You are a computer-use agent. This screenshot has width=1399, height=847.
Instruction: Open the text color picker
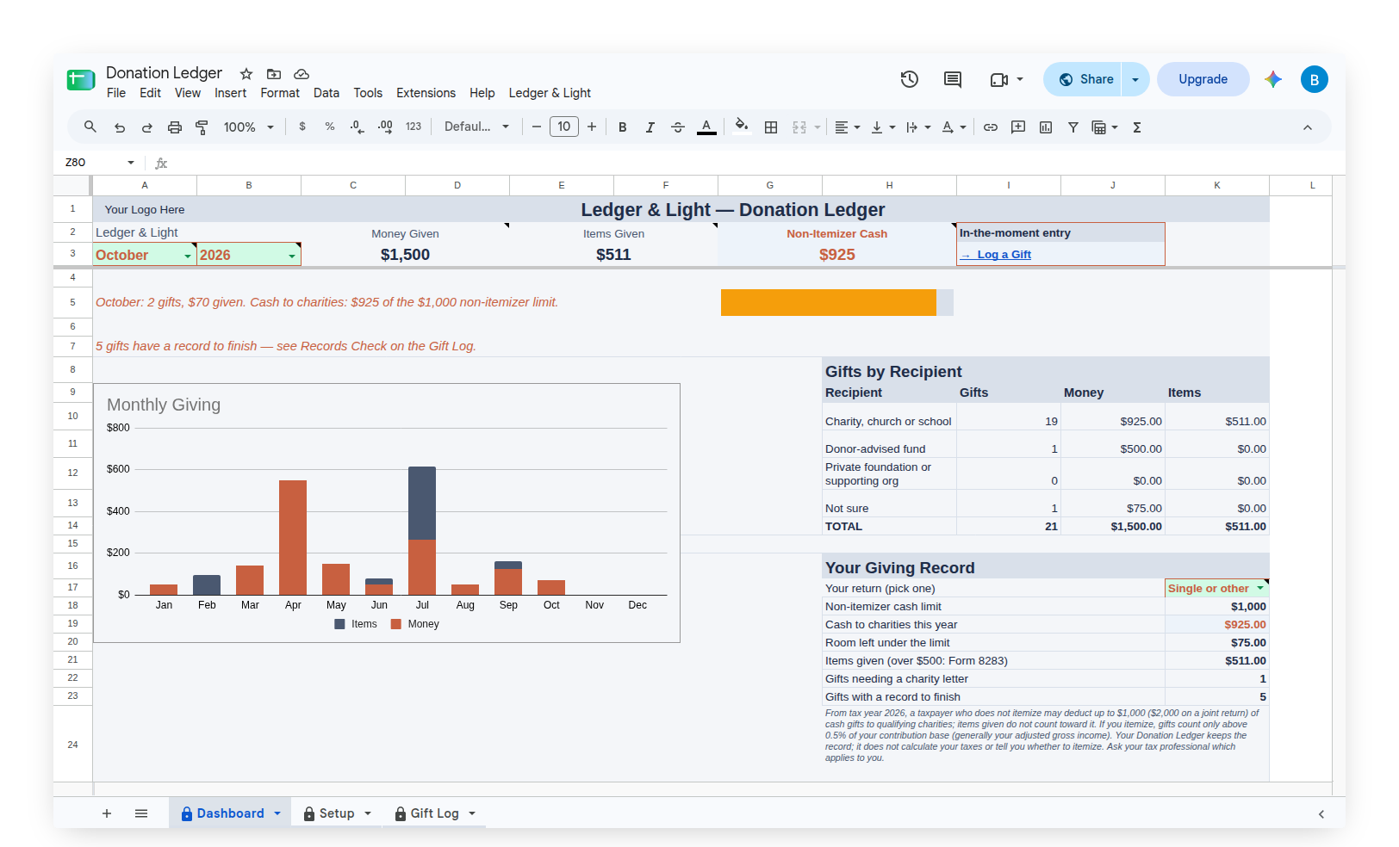coord(706,127)
